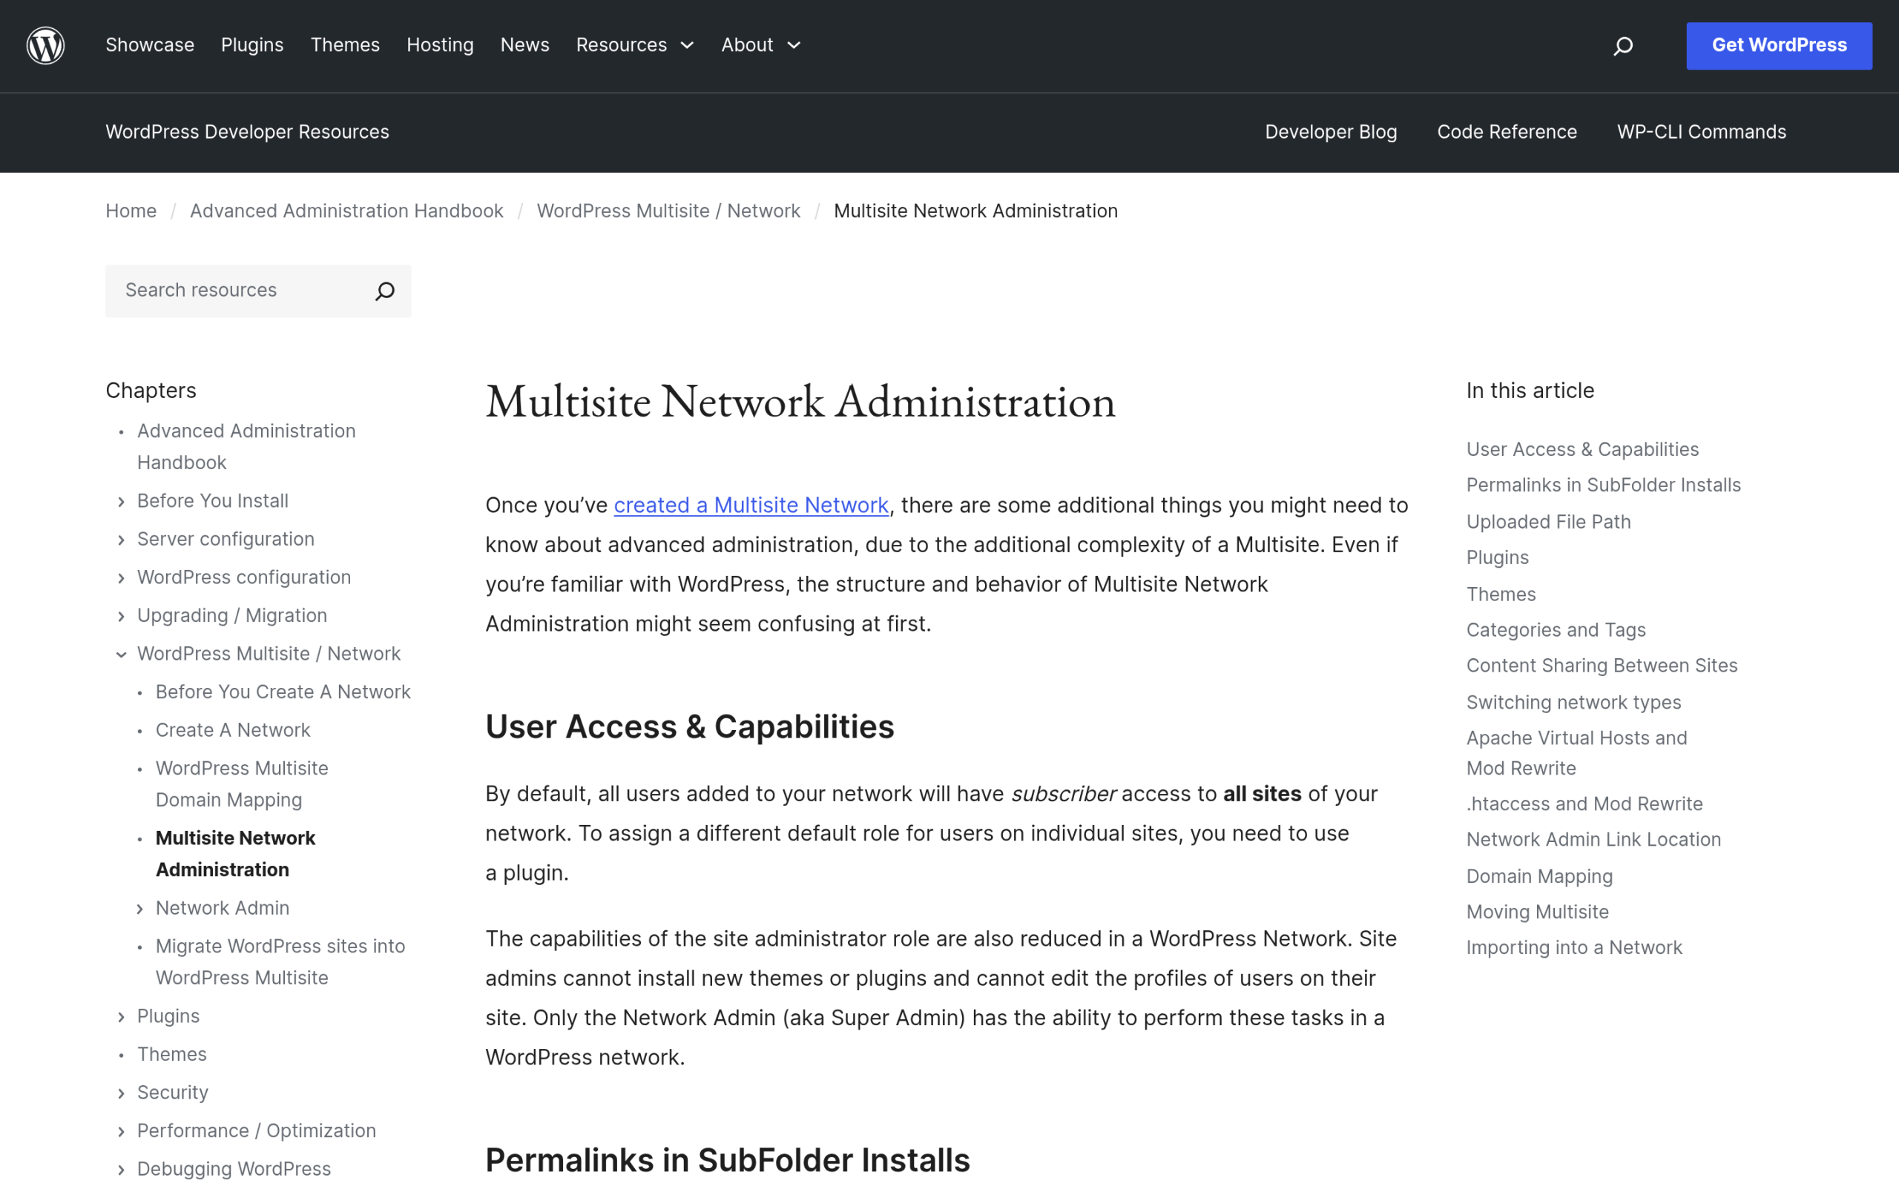The height and width of the screenshot is (1186, 1899).
Task: Open Before You Install chapter
Action: [213, 501]
